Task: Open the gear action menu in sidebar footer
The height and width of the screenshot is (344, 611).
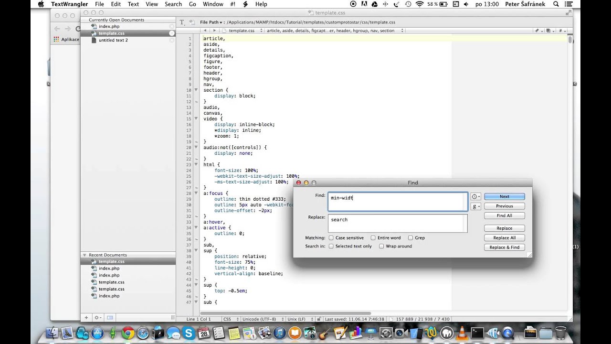Action: click(97, 317)
